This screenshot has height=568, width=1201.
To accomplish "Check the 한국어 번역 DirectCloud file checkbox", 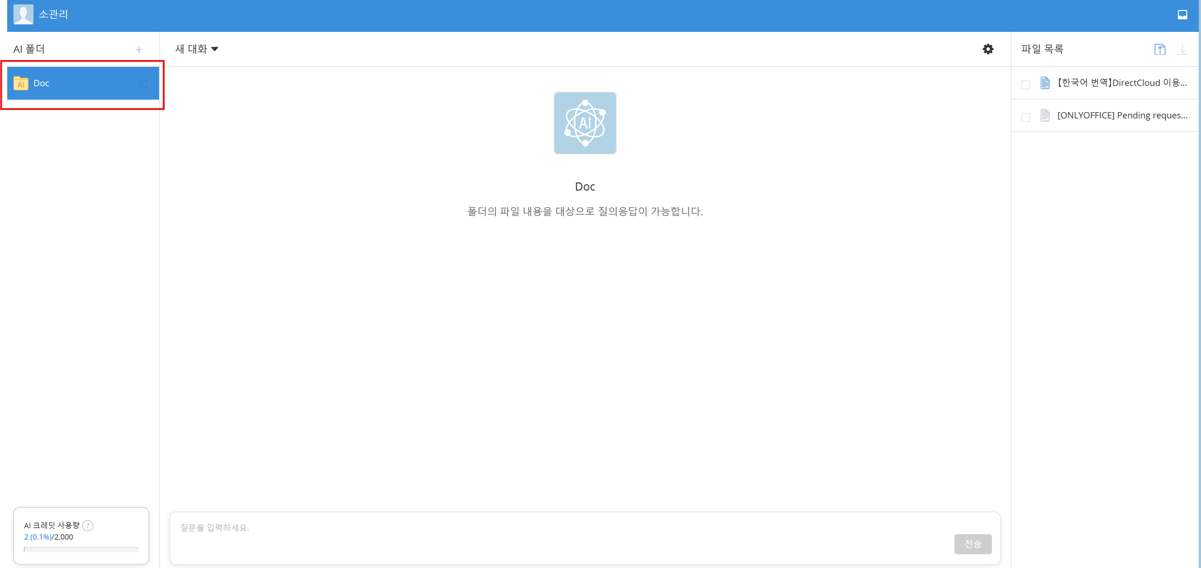I will (x=1025, y=84).
